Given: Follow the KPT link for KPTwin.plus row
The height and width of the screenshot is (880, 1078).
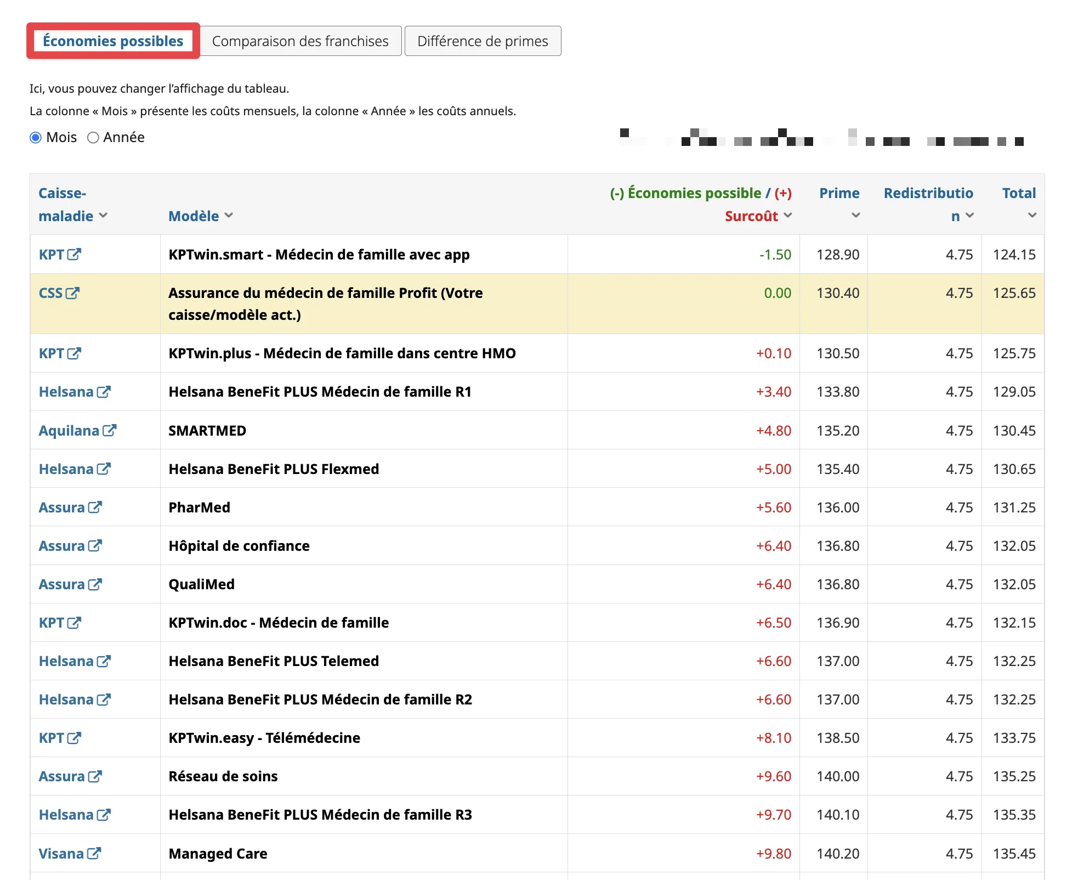Looking at the screenshot, I should click(x=52, y=353).
